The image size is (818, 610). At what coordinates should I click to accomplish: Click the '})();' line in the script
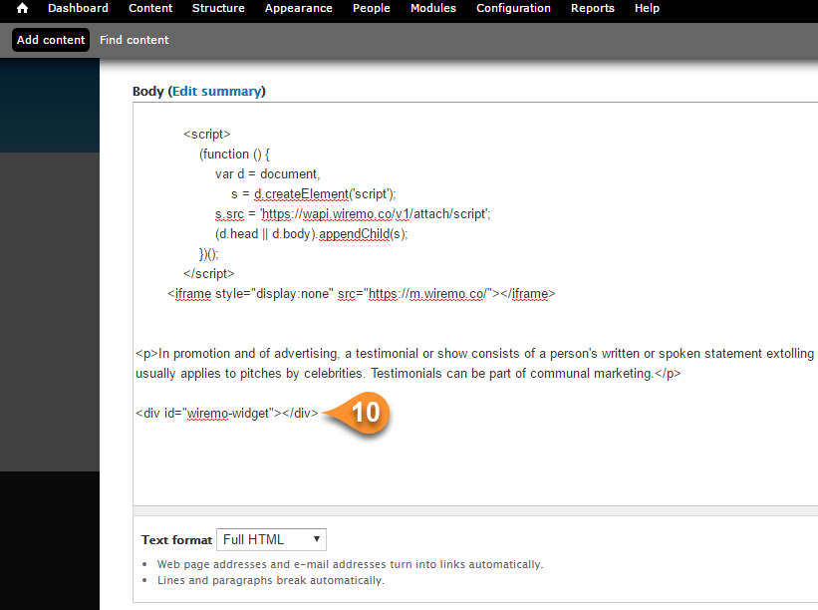pyautogui.click(x=208, y=254)
